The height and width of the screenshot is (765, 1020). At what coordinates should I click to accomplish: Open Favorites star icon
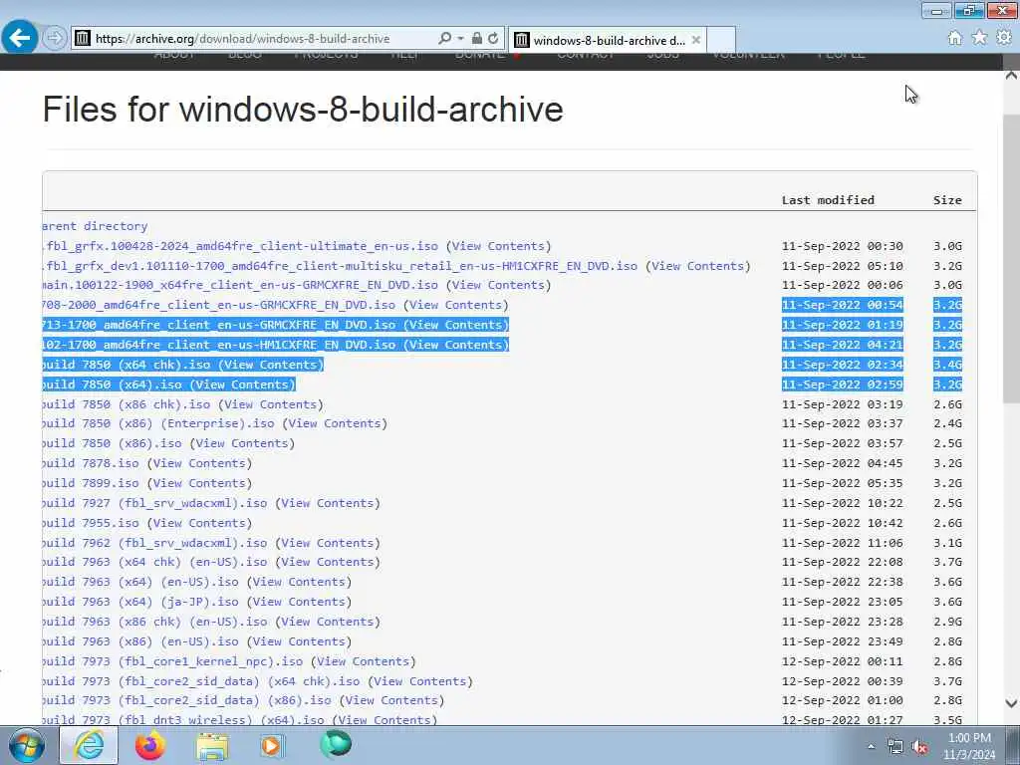tap(979, 38)
